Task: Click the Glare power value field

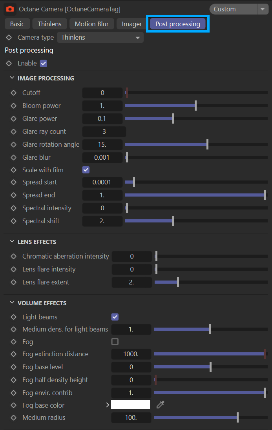Action: [x=102, y=119]
